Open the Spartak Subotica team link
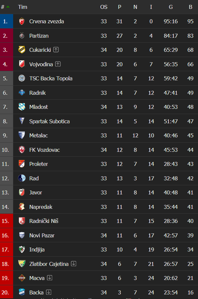This screenshot has height=299, width=198. 50,121
